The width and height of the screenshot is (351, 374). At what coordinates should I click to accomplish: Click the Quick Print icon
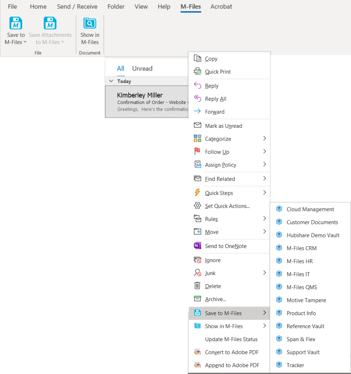pyautogui.click(x=197, y=72)
